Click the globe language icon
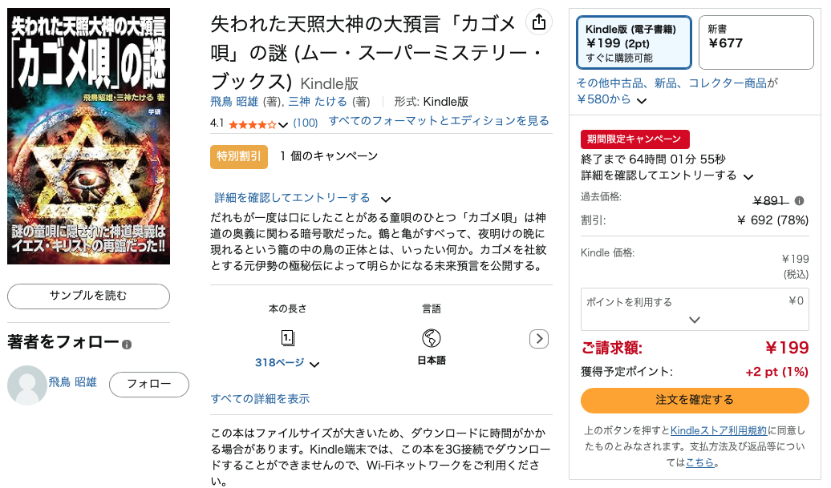Screen dimensions: 831x488 click(432, 337)
